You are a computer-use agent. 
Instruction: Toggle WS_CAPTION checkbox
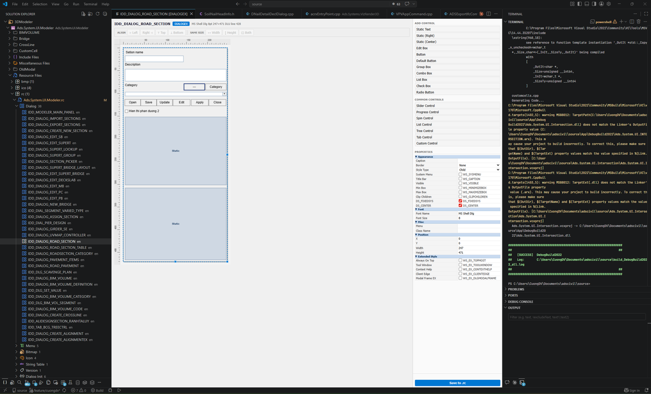(x=460, y=179)
